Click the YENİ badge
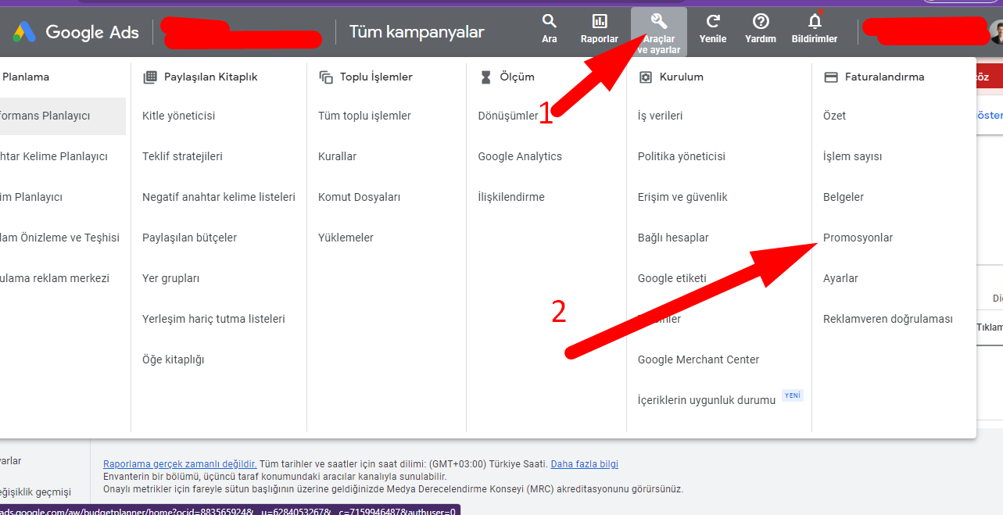 point(793,395)
